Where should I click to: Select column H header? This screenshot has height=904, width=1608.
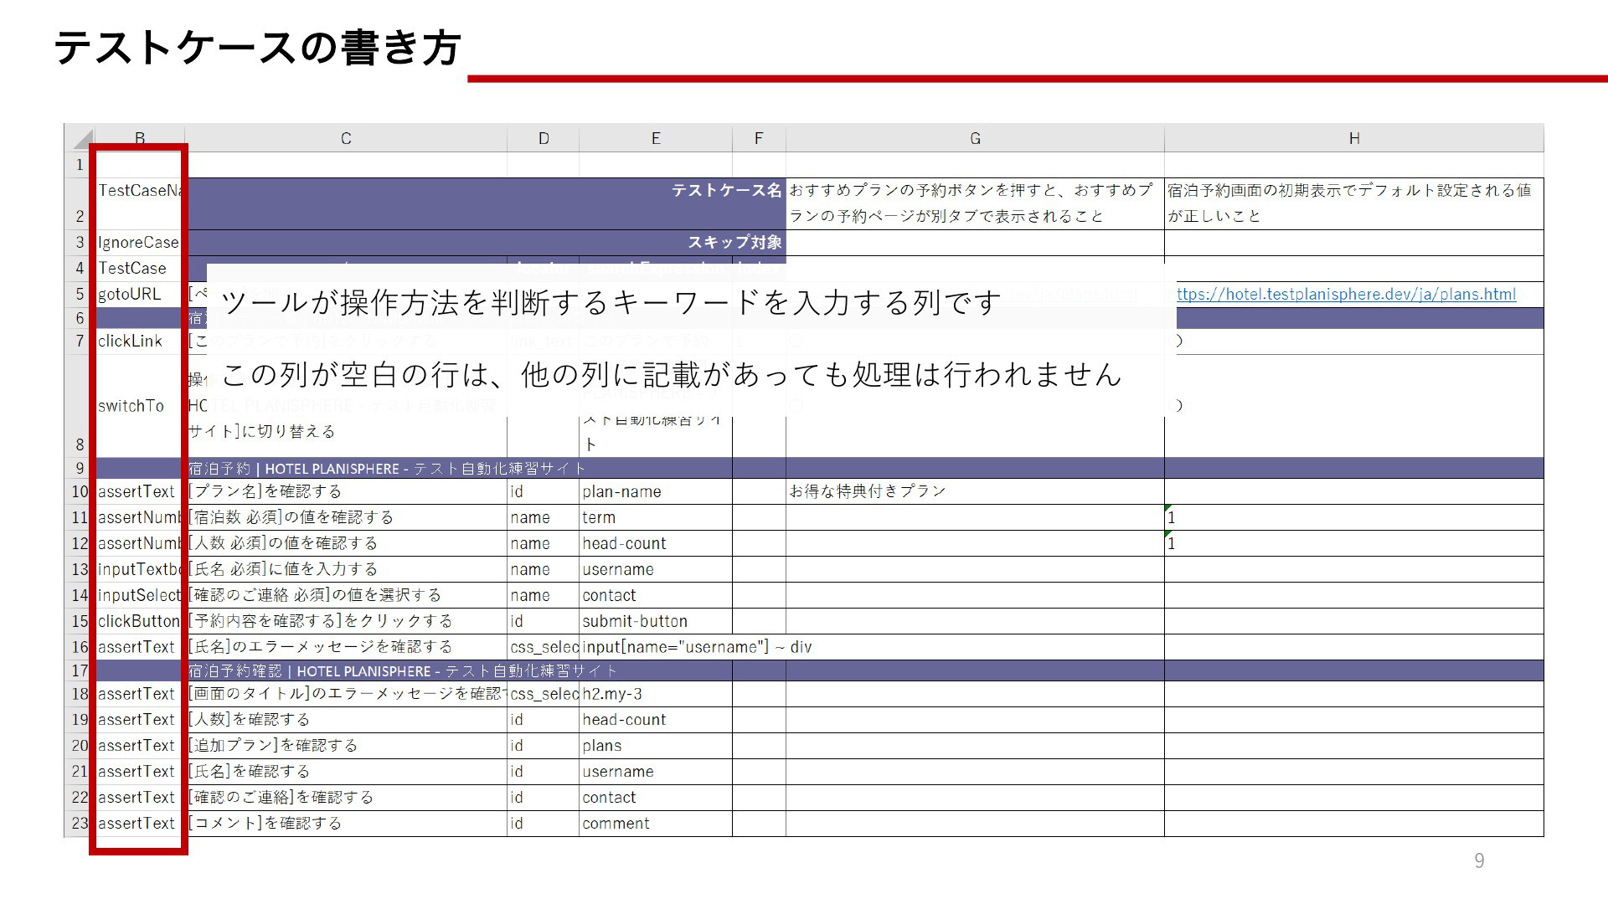[1353, 139]
